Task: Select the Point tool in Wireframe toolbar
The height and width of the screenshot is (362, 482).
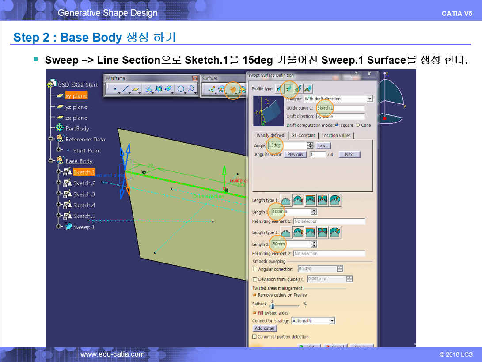Action: tap(115, 89)
